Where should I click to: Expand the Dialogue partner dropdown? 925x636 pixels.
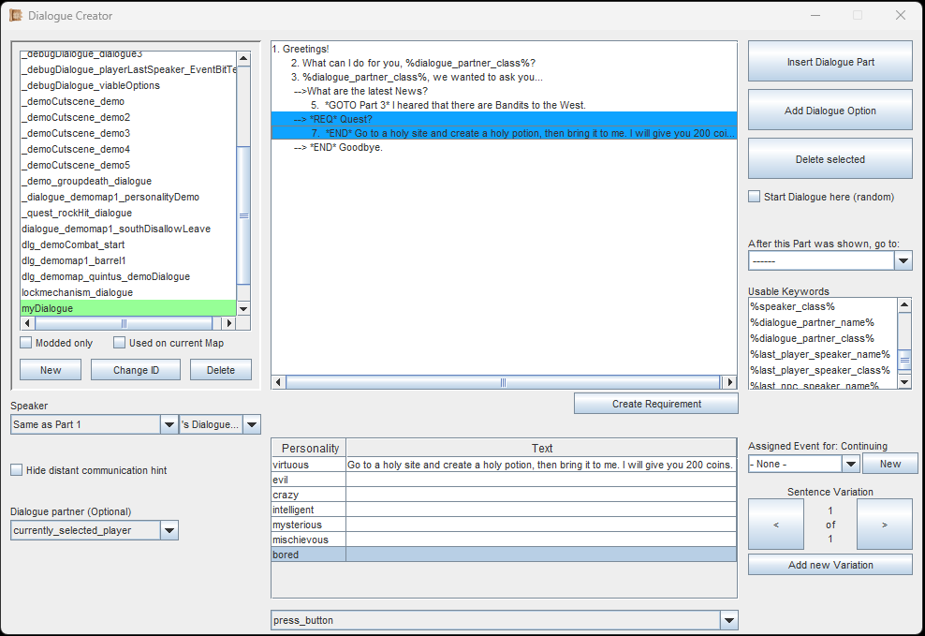click(x=169, y=530)
